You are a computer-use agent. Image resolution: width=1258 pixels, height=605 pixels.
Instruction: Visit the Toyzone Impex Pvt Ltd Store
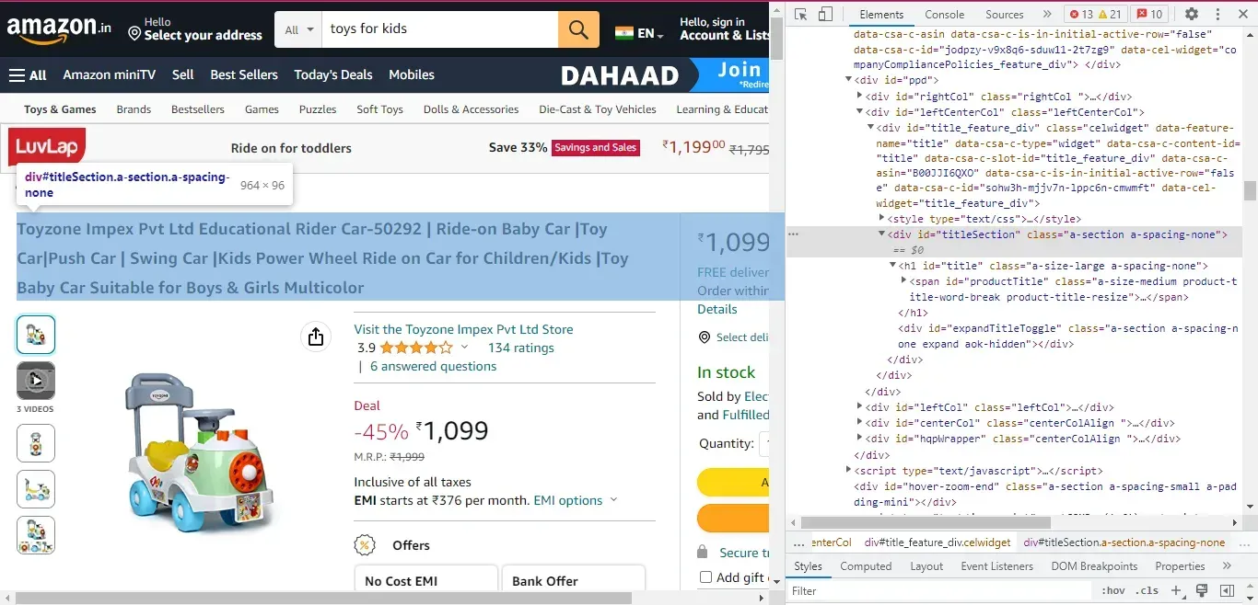[x=463, y=329]
